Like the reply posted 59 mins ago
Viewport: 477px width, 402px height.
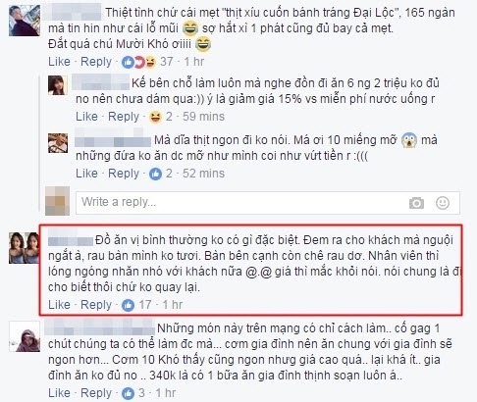[86, 117]
